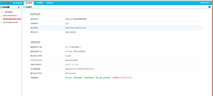
Task: Click the 5.2.17 PHP version value
Action: point(68,65)
